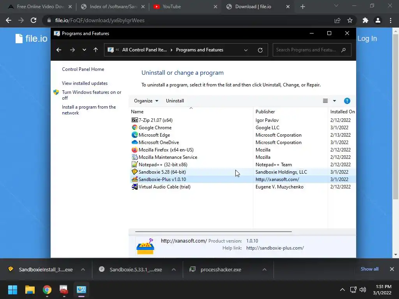Open Turn Windows features on or off
399x299 pixels.
tap(92, 95)
